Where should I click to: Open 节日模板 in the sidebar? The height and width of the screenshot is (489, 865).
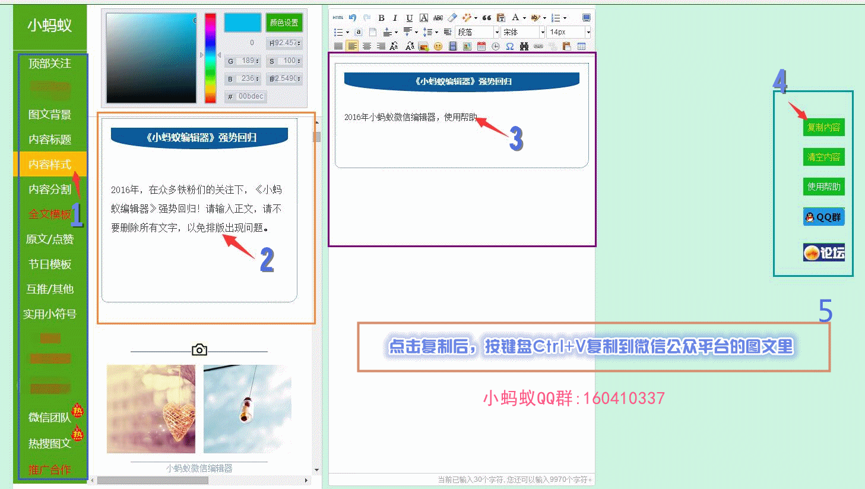click(50, 264)
